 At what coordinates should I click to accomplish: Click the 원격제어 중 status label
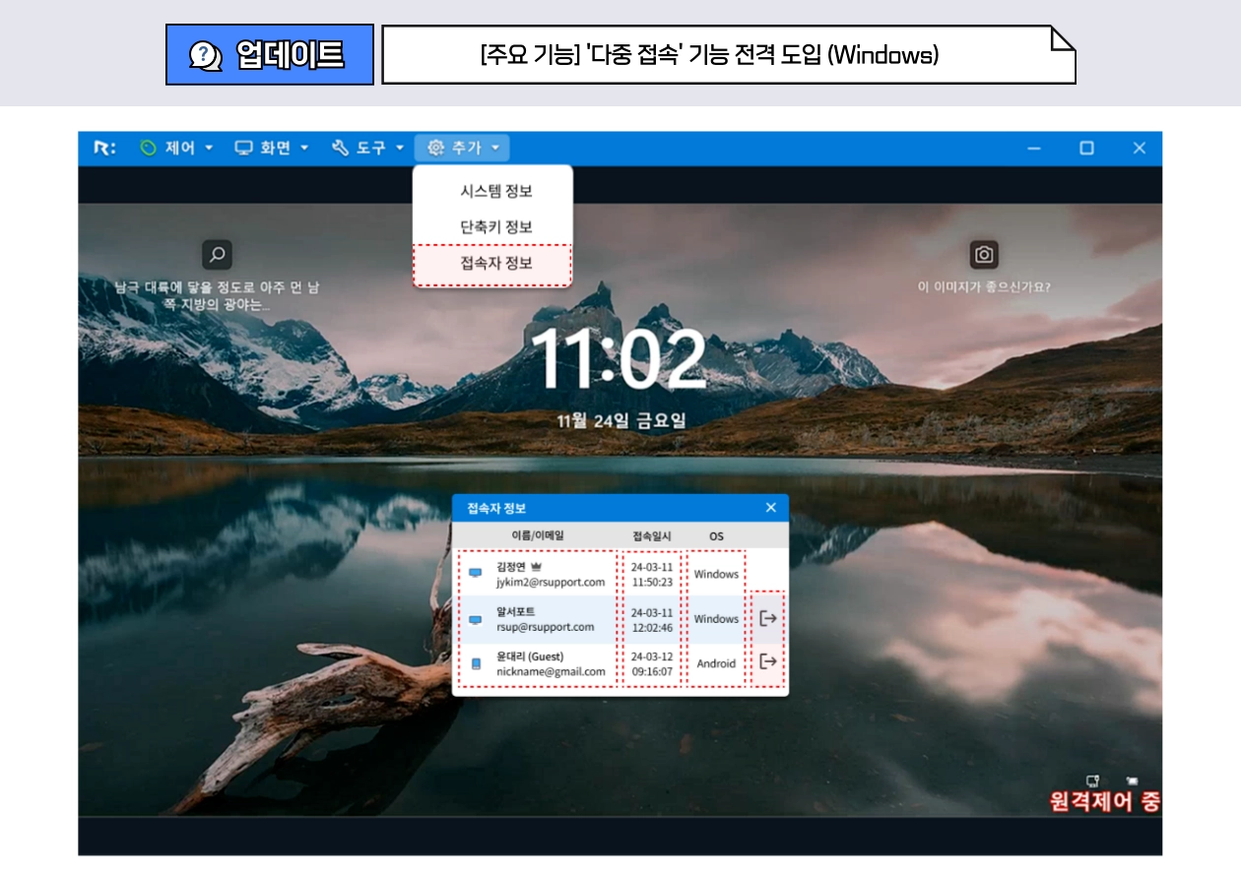click(x=1104, y=801)
